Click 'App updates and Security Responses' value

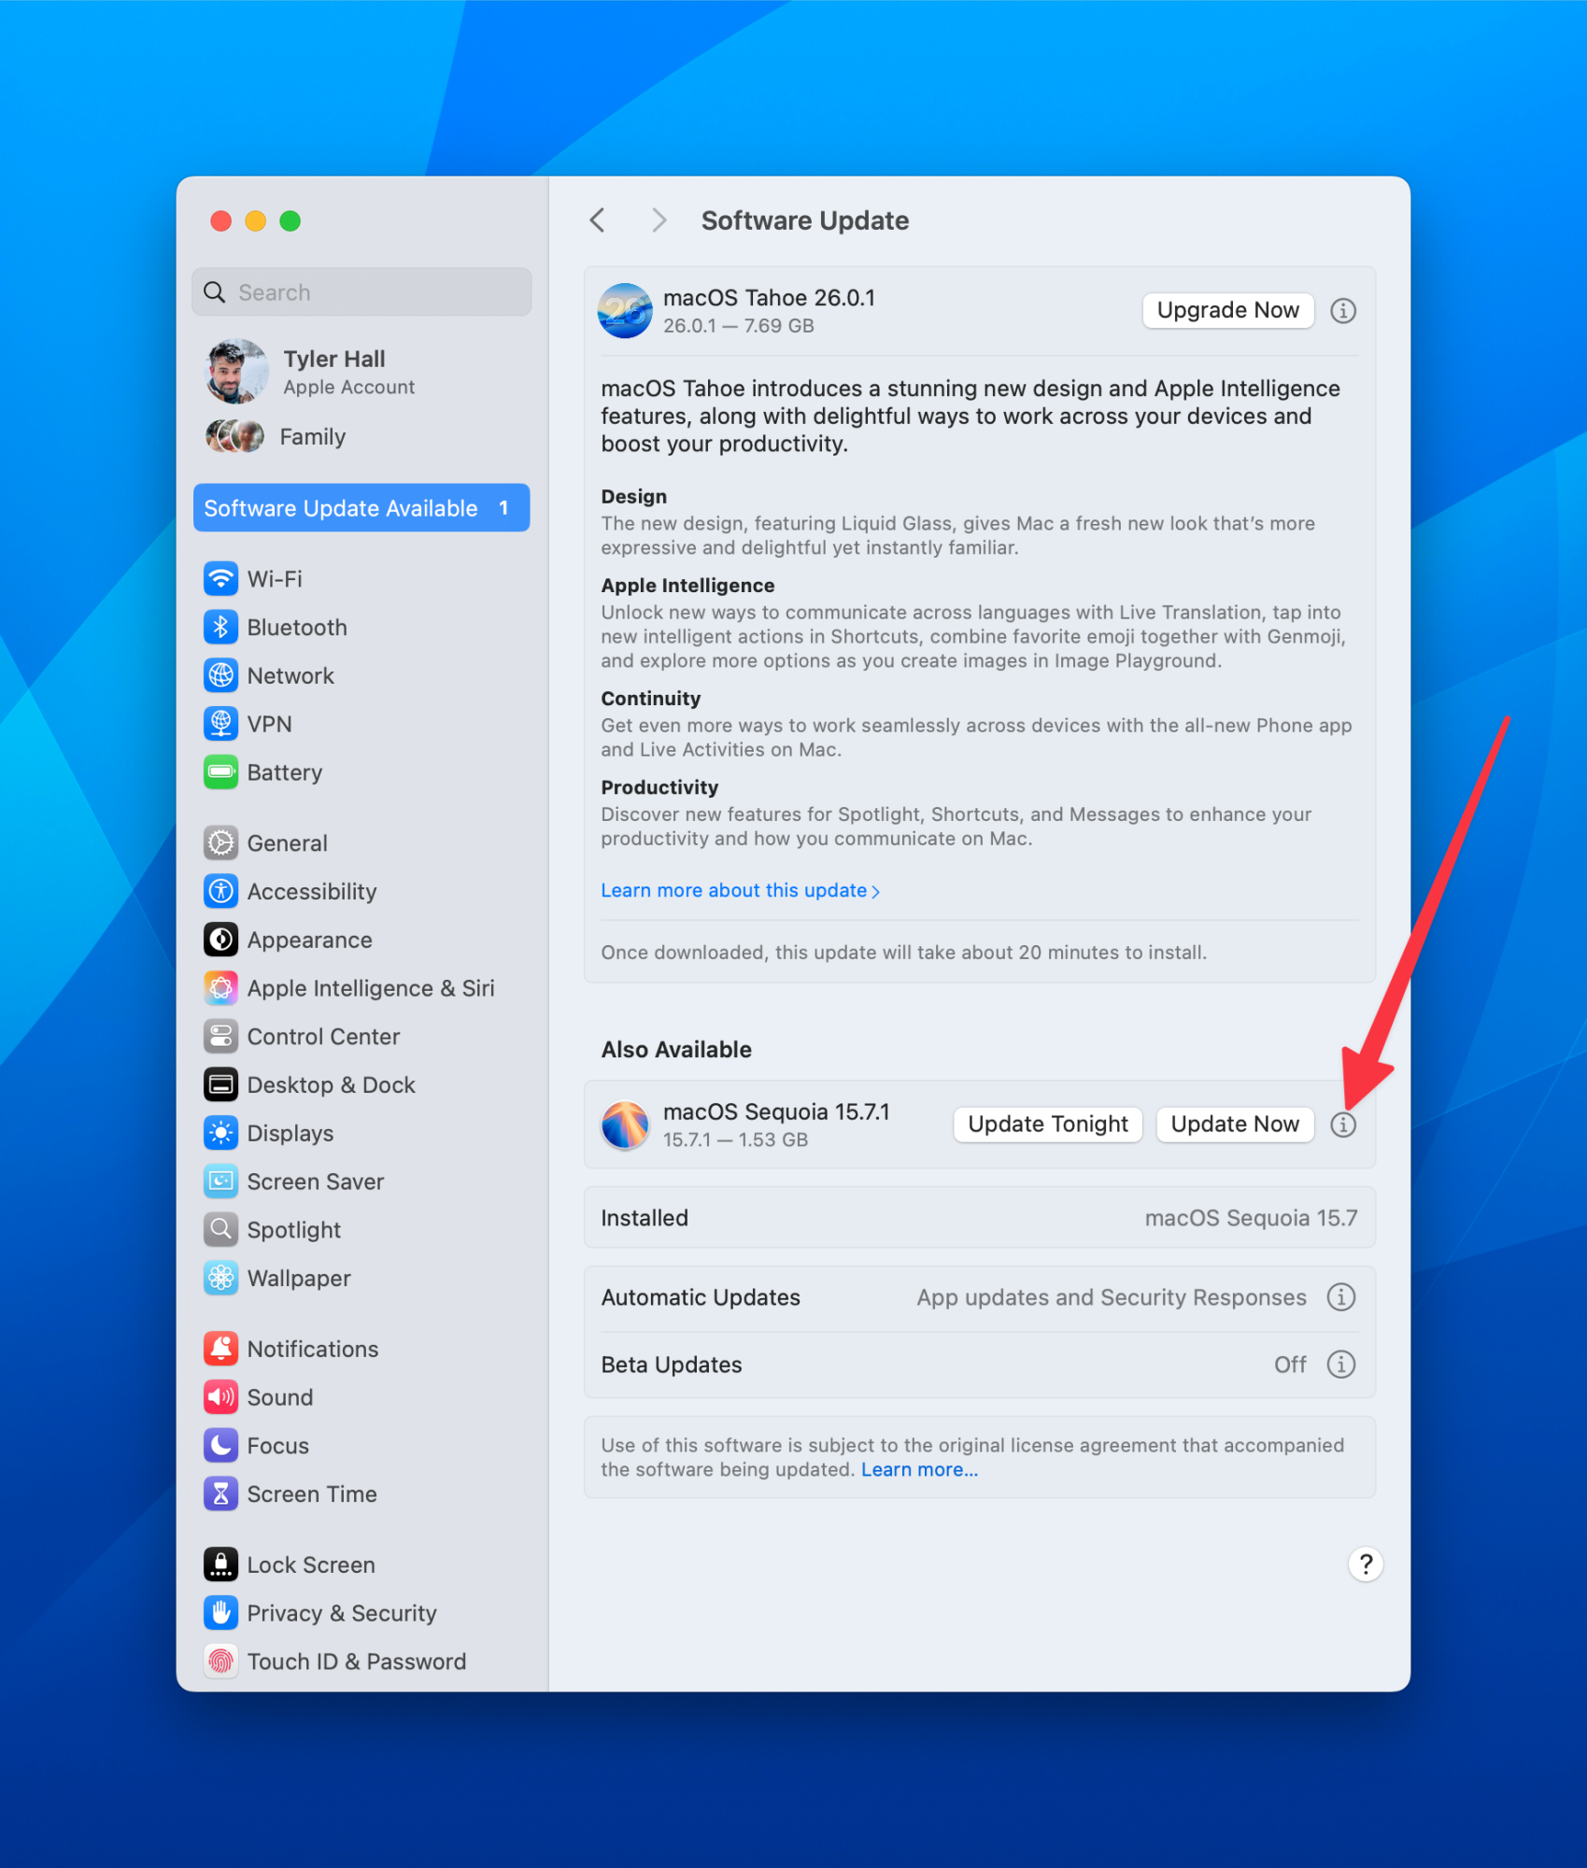tap(1112, 1297)
